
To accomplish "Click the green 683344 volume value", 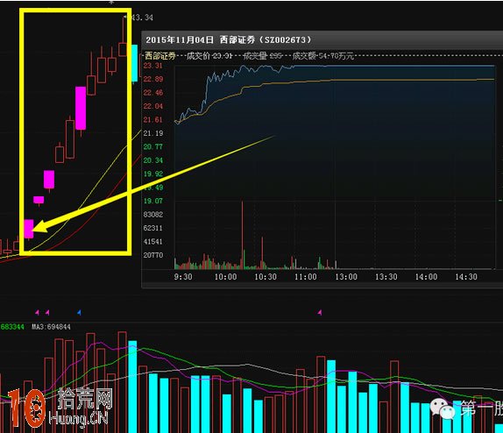I will (12, 327).
